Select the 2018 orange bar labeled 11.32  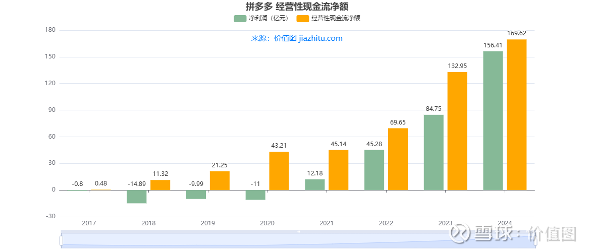point(160,185)
